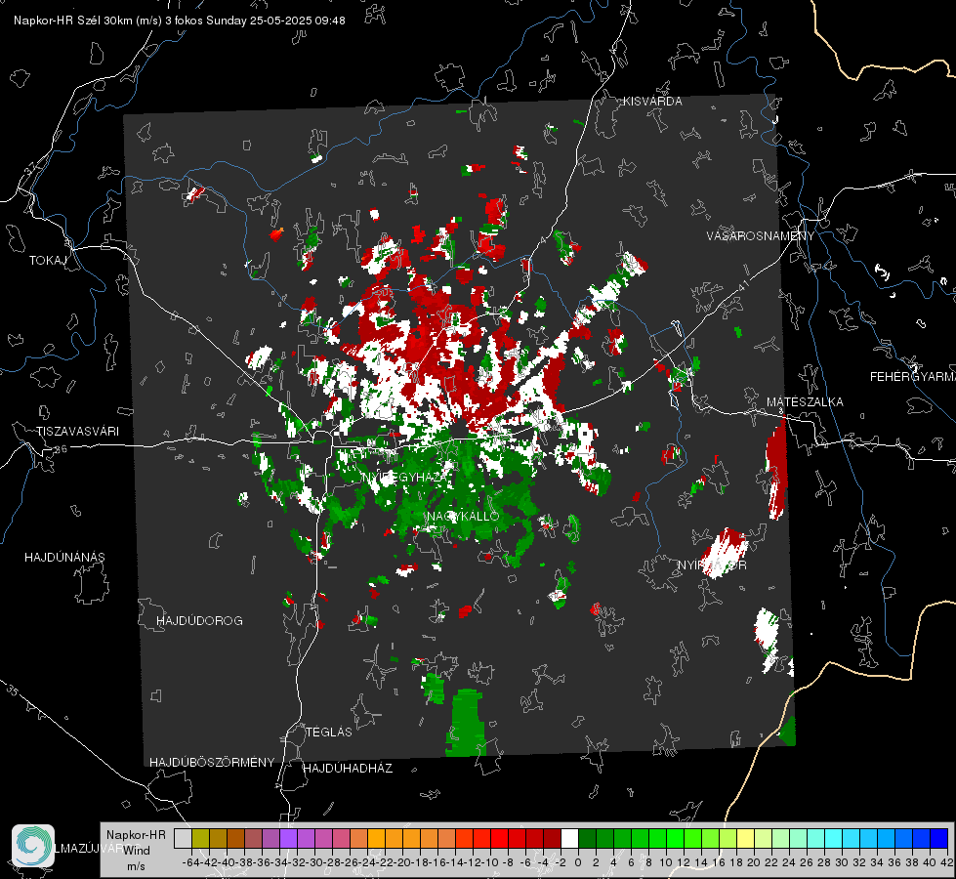Click the VÁSÁROSNAMÉNY city label
This screenshot has height=879, width=956.
[x=761, y=236]
